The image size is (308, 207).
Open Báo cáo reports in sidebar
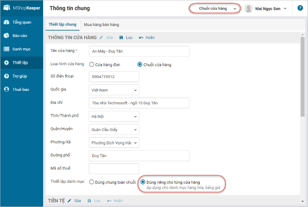coord(21,36)
